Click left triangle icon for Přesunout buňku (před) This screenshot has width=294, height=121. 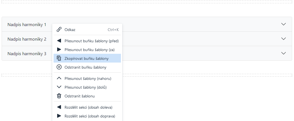(x=59, y=41)
